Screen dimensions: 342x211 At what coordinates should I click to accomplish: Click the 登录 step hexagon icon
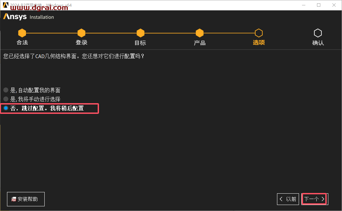81,33
